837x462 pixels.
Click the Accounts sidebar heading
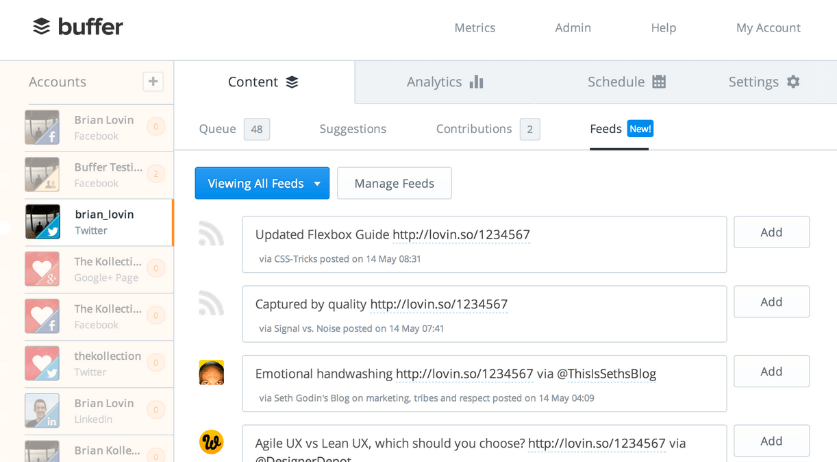pos(58,82)
